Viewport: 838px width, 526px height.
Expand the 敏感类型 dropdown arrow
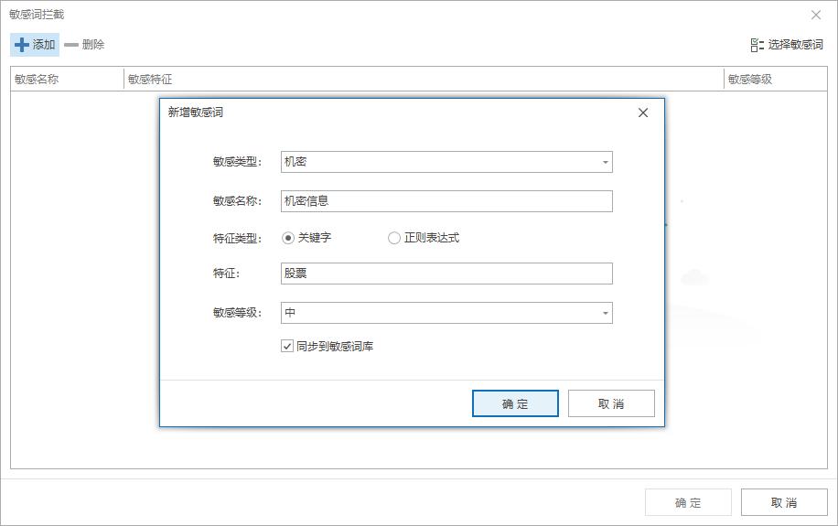tap(605, 163)
